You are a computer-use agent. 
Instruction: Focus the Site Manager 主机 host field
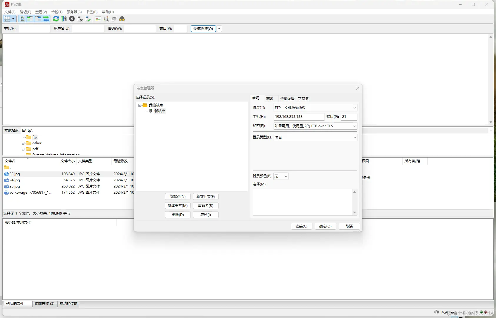click(299, 117)
